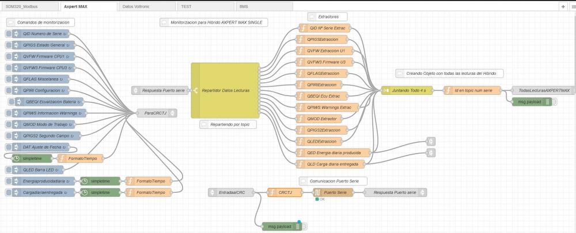Select Creando Objeto con todas las lecturas comment
This screenshot has height=233, width=576.
(x=449, y=74)
